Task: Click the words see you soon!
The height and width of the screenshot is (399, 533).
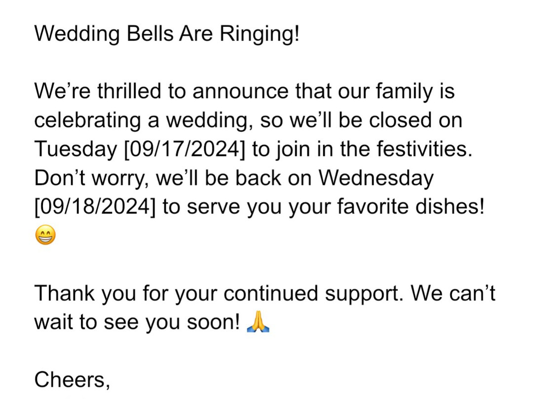Action: (x=172, y=322)
